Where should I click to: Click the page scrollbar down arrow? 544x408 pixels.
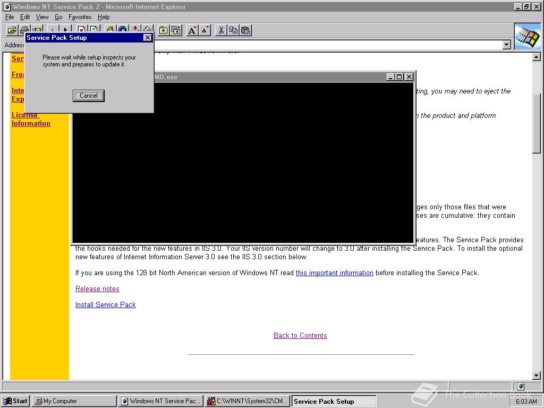pos(537,376)
